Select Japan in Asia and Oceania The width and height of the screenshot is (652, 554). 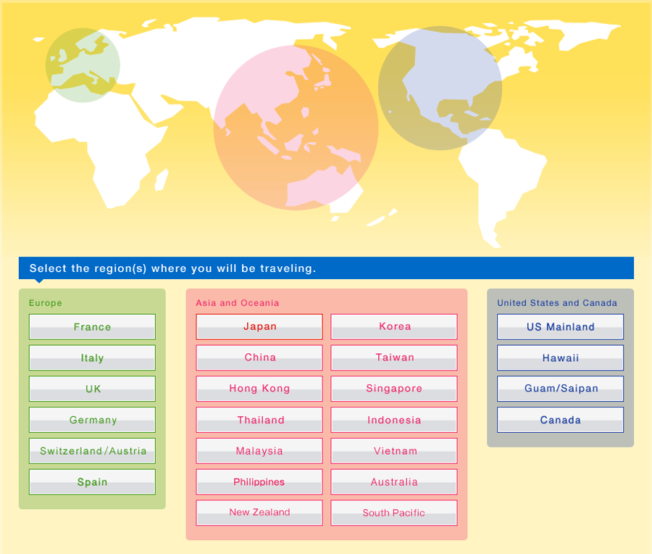tap(259, 327)
